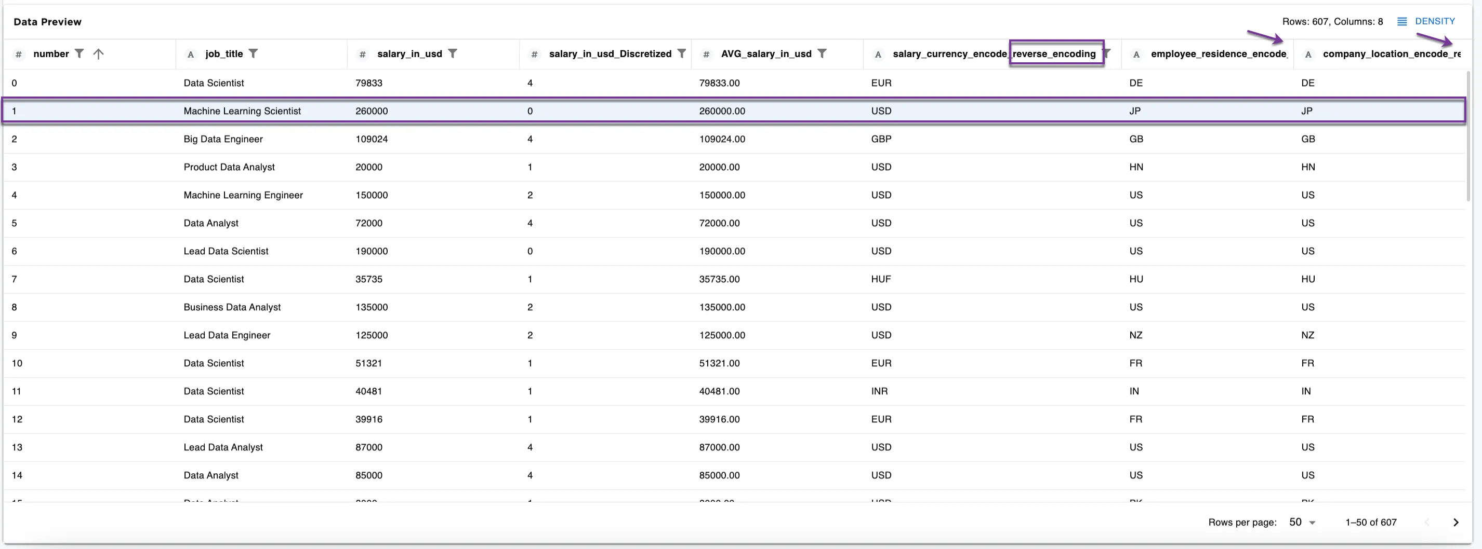Click the Product Data Analyst cell
This screenshot has width=1482, height=549.
229,167
